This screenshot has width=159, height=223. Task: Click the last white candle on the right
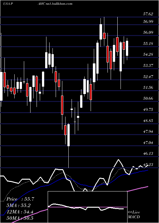127,48
